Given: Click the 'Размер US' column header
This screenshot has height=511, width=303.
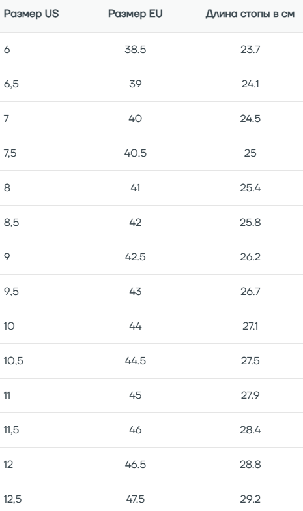Looking at the screenshot, I should (x=31, y=14).
